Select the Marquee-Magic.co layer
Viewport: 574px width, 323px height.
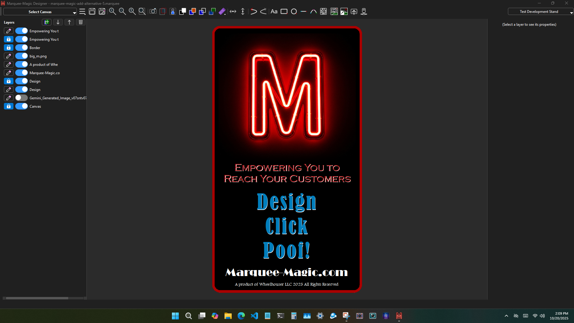[x=44, y=73]
